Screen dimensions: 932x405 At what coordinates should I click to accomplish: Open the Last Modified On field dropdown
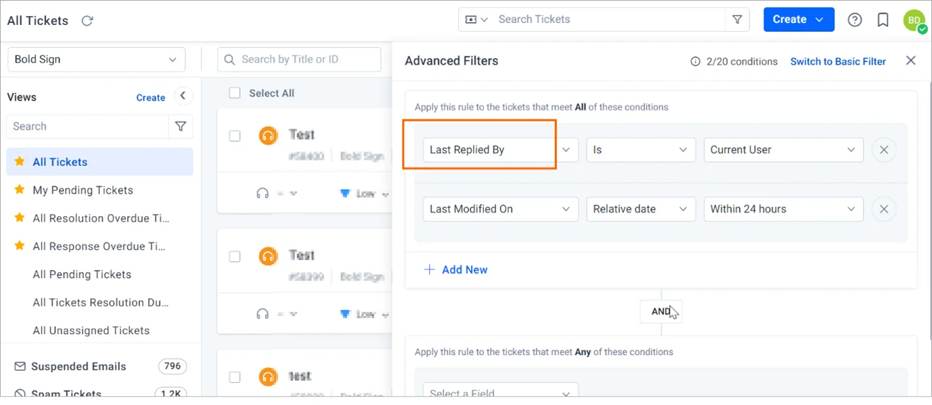pyautogui.click(x=500, y=209)
